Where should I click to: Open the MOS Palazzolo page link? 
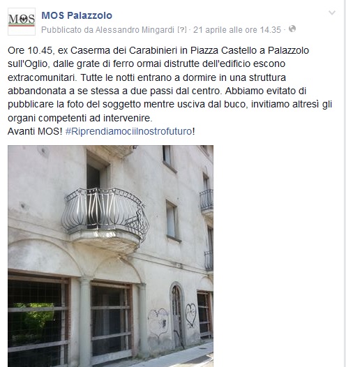point(77,15)
